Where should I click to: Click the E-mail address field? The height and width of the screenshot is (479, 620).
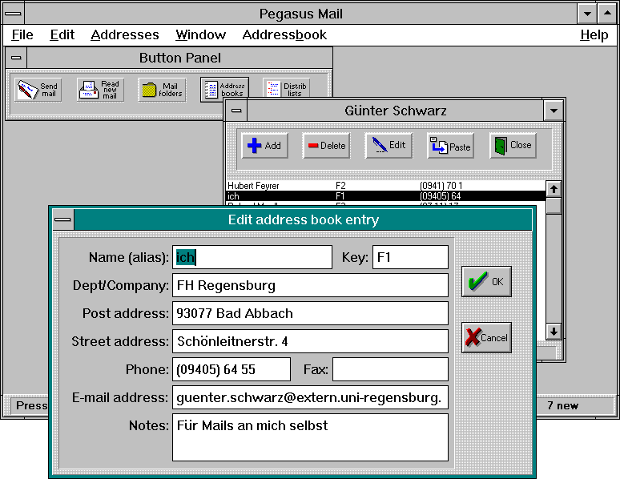point(310,397)
